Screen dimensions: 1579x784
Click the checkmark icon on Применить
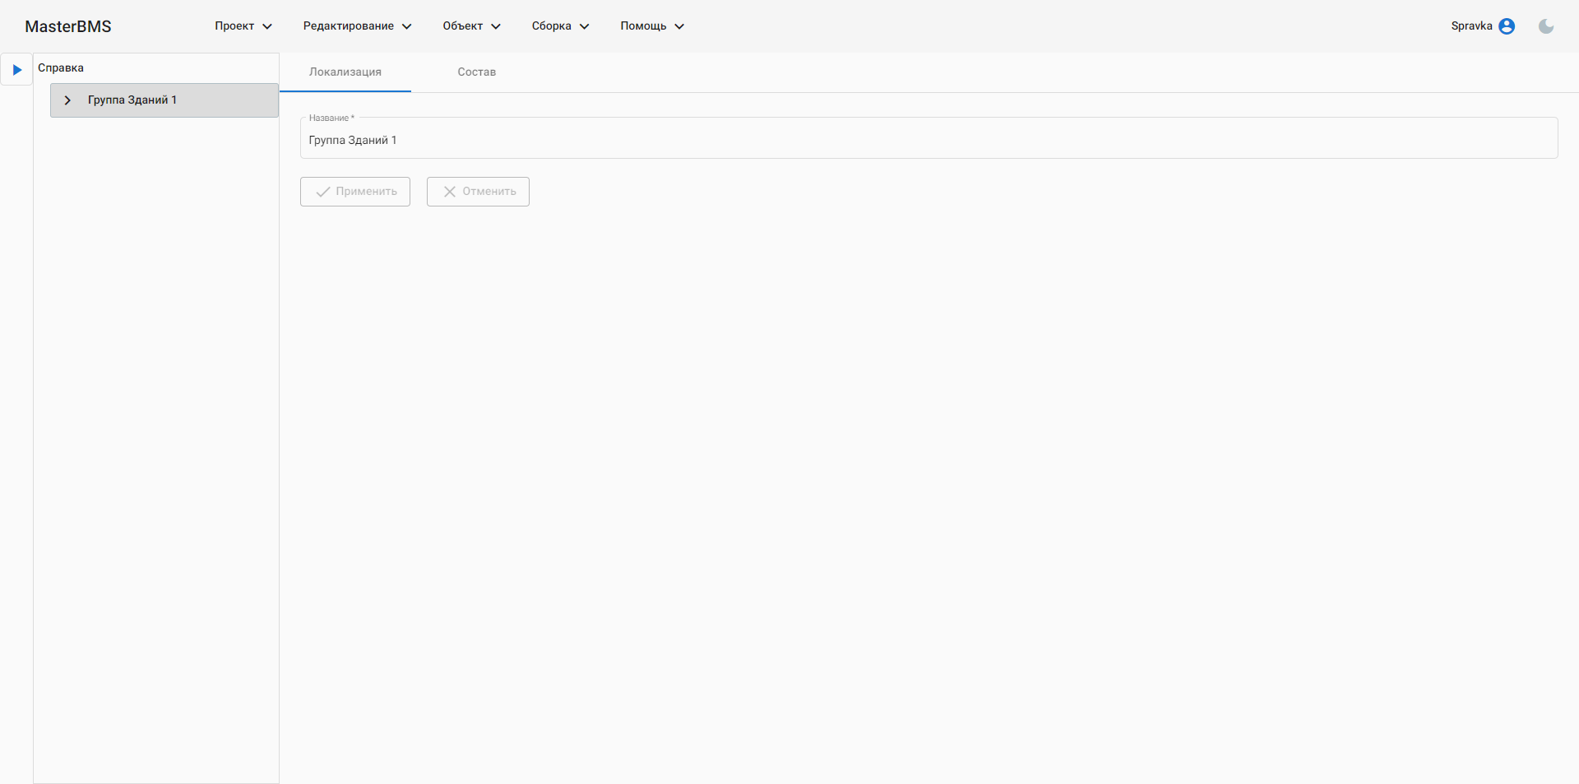pyautogui.click(x=323, y=192)
